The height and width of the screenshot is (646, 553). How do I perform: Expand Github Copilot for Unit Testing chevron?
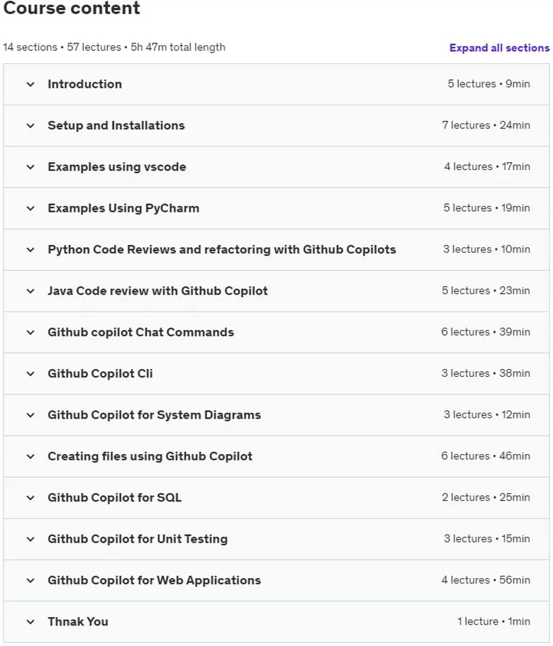coord(30,539)
